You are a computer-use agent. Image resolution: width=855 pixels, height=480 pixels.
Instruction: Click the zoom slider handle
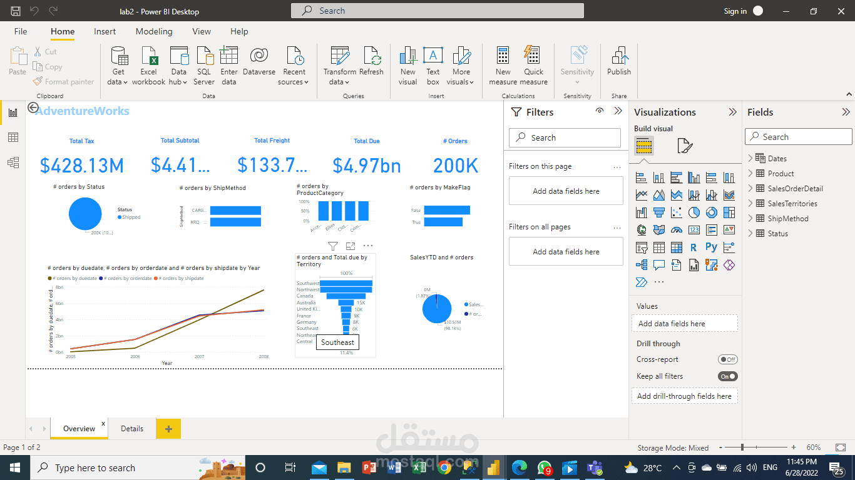coord(742,447)
